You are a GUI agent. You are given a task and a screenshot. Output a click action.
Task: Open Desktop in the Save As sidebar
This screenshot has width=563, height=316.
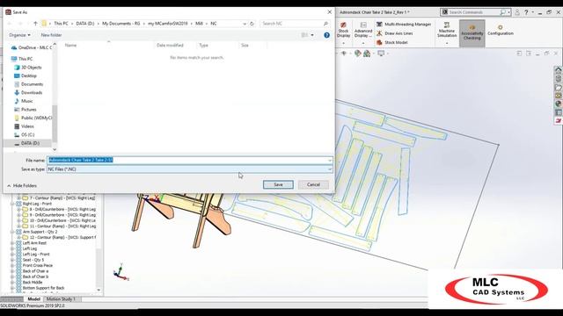26,76
